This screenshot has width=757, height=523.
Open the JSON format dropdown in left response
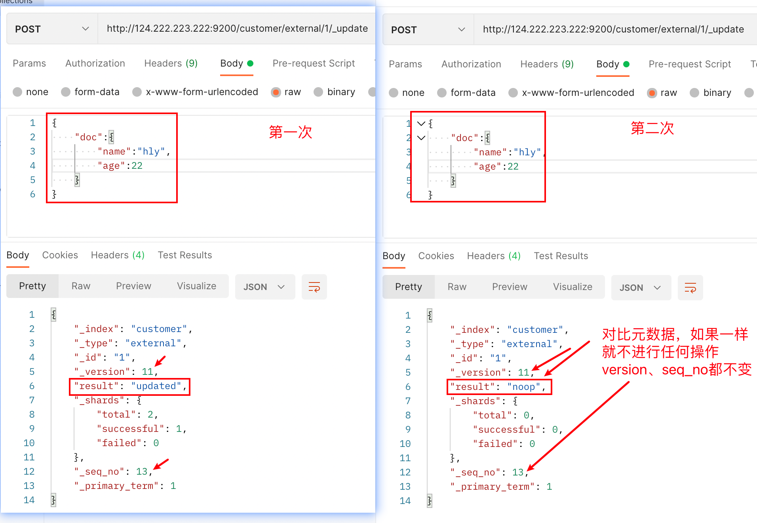pyautogui.click(x=265, y=286)
